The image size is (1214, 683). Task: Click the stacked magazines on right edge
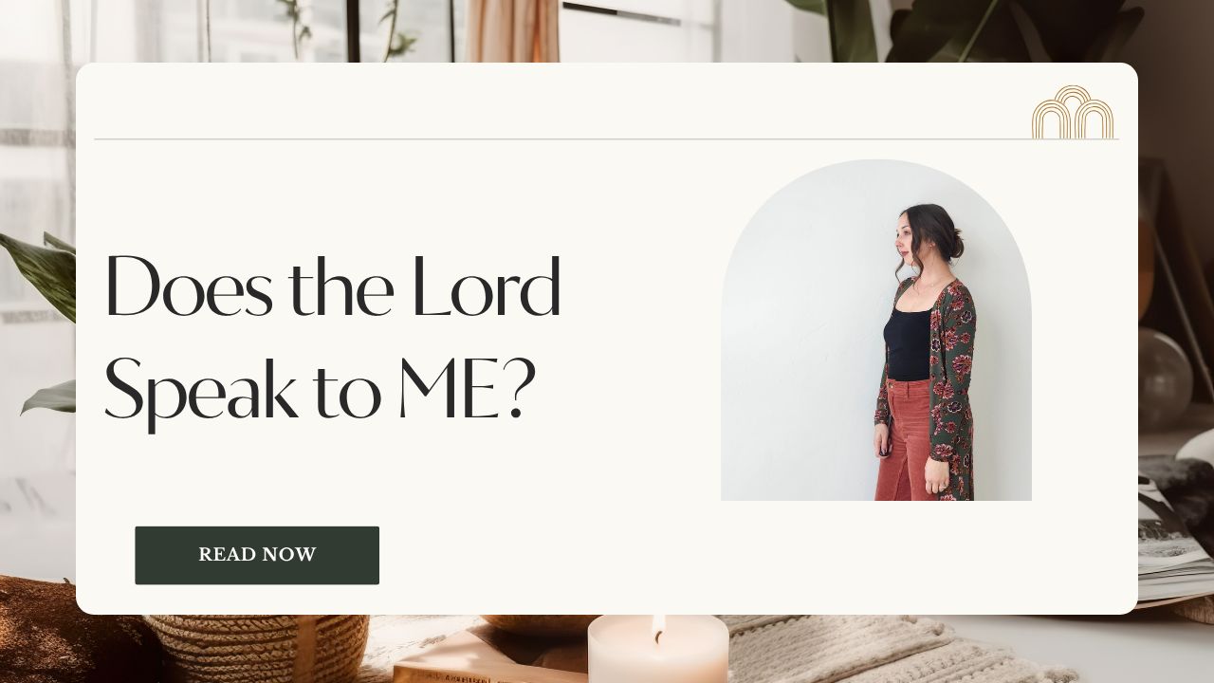(x=1174, y=531)
